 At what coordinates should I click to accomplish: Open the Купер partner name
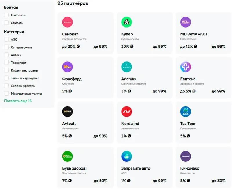(x=127, y=34)
